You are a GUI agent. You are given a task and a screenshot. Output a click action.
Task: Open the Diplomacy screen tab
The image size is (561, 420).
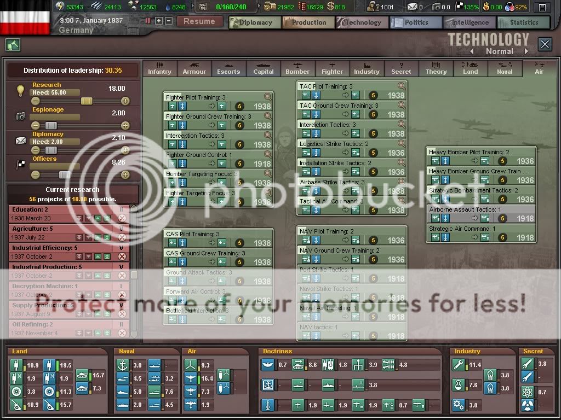[254, 22]
